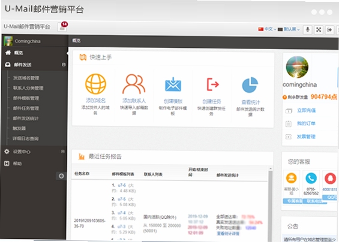Open 邮件任务管理 in the sidebar

click(26, 108)
